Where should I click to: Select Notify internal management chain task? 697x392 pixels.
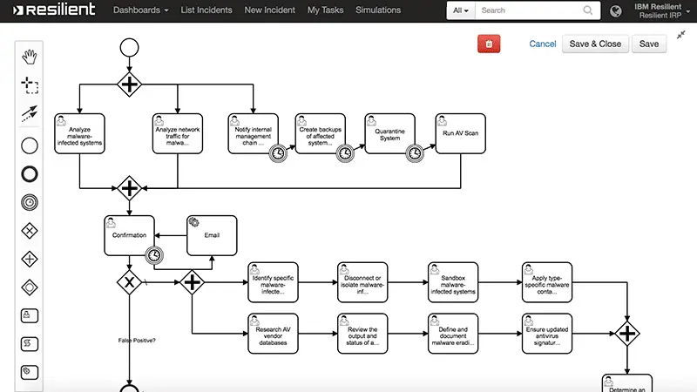click(x=254, y=134)
